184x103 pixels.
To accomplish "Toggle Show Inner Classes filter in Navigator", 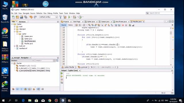I will (x=30, y=89).
